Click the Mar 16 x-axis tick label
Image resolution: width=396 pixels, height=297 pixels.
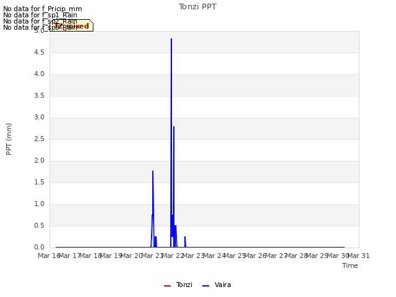point(49,256)
